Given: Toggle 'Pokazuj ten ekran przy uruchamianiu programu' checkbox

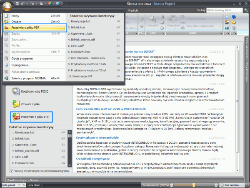Looking at the screenshot, I should 11,171.
